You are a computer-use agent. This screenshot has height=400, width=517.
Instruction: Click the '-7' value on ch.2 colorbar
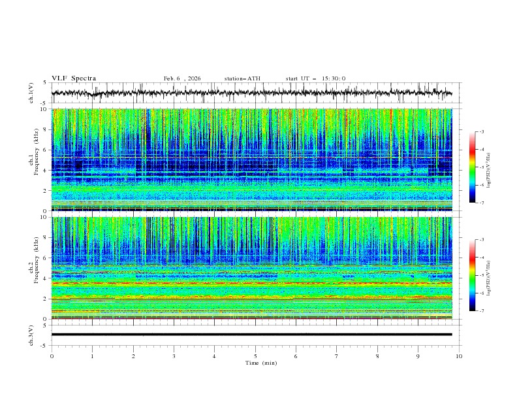pyautogui.click(x=481, y=311)
